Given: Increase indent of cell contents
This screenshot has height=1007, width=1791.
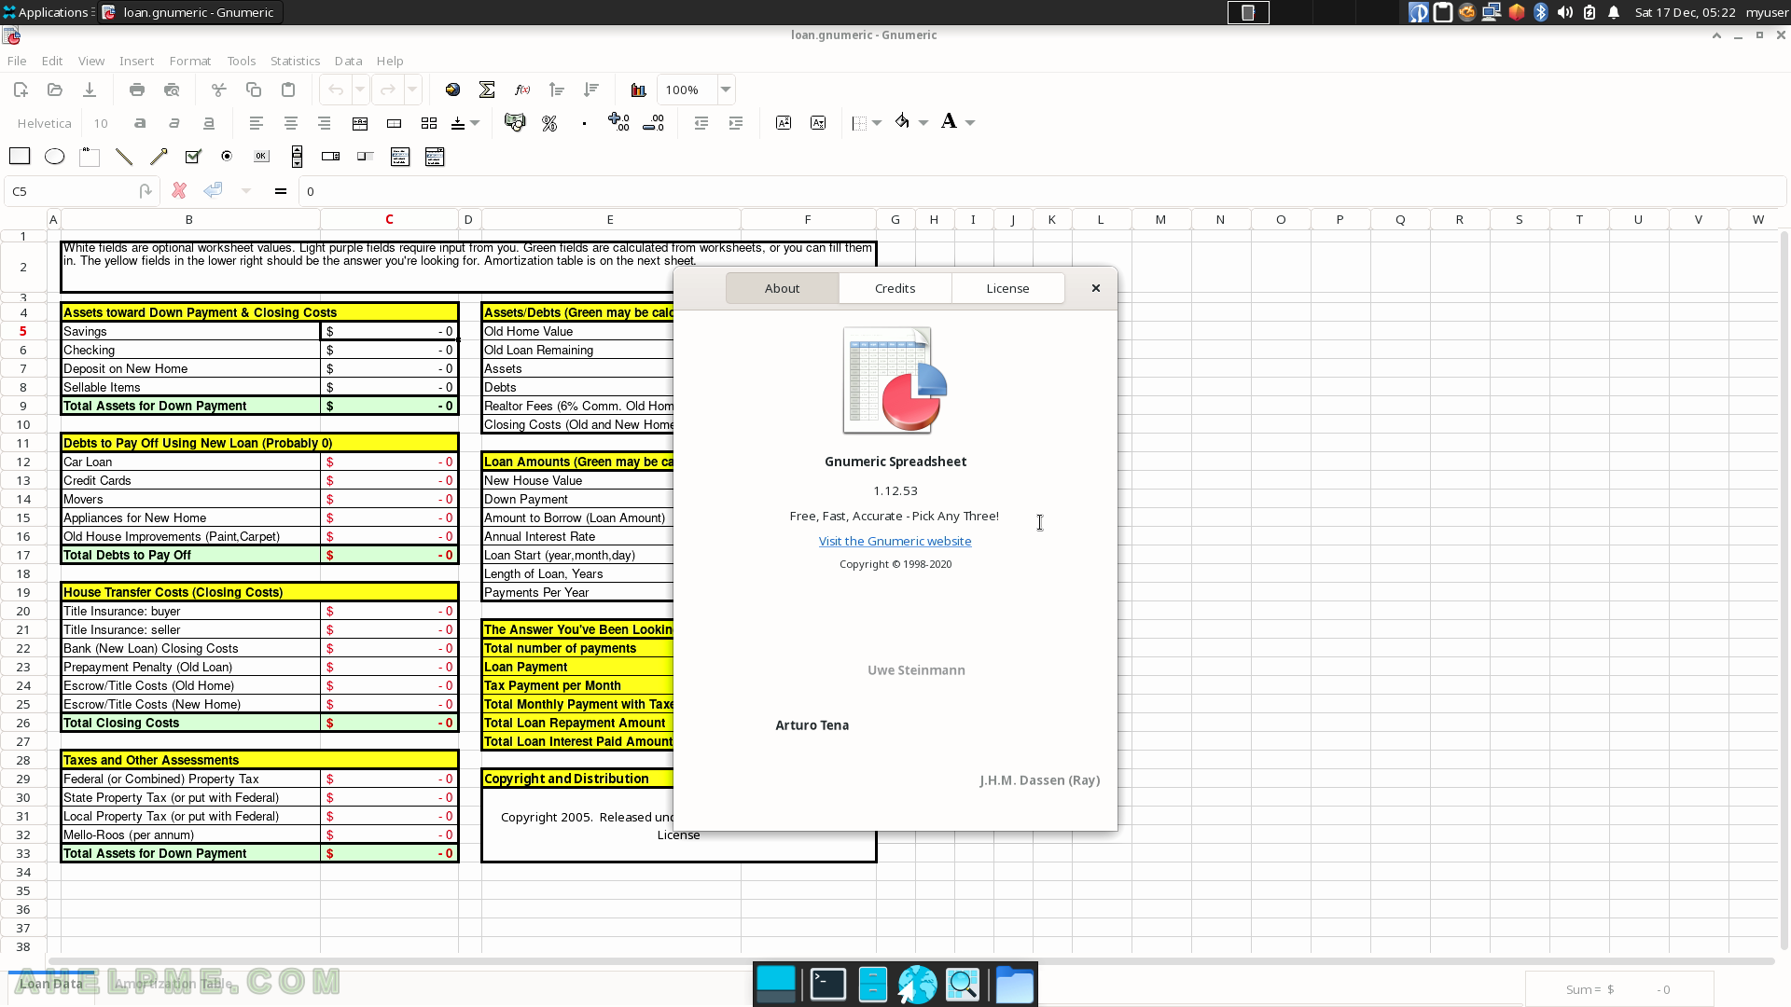Looking at the screenshot, I should 736,122.
